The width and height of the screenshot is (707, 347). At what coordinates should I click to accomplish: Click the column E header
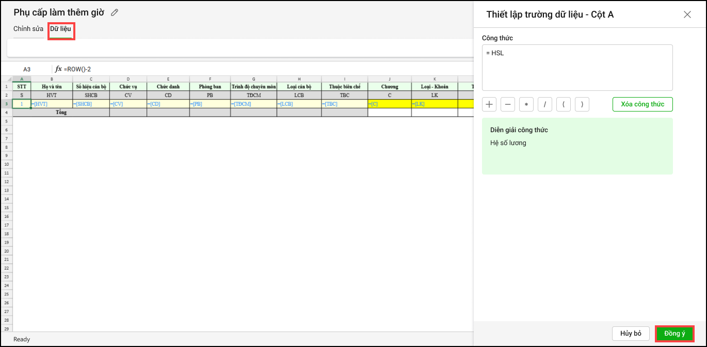pos(168,79)
